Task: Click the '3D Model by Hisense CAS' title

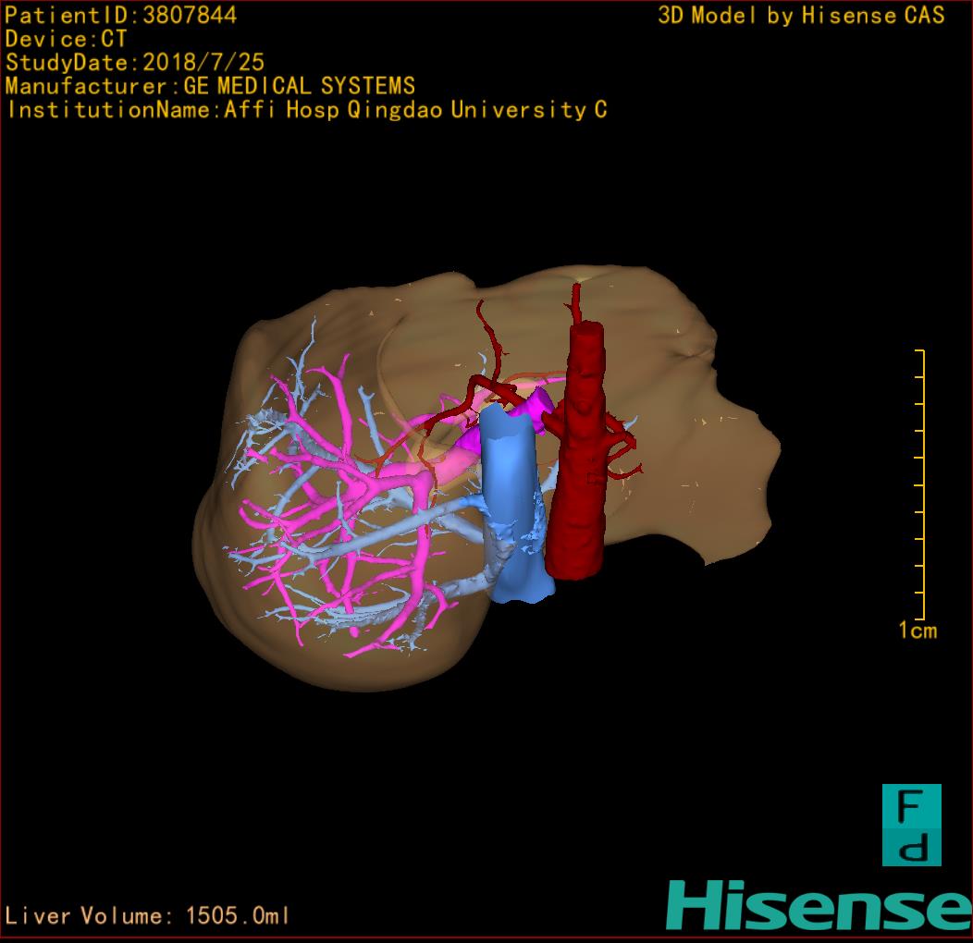Action: coord(801,15)
